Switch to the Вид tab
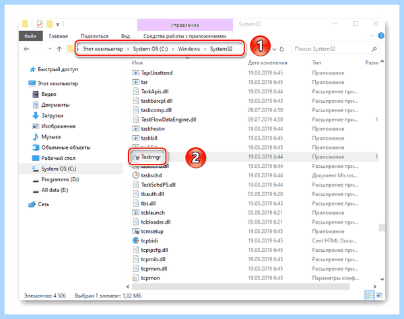This screenshot has width=404, height=319. (125, 36)
